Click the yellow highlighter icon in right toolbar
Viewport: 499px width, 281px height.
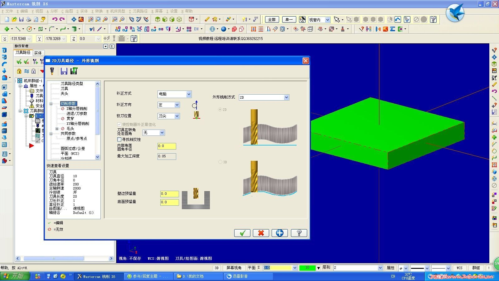click(x=494, y=85)
